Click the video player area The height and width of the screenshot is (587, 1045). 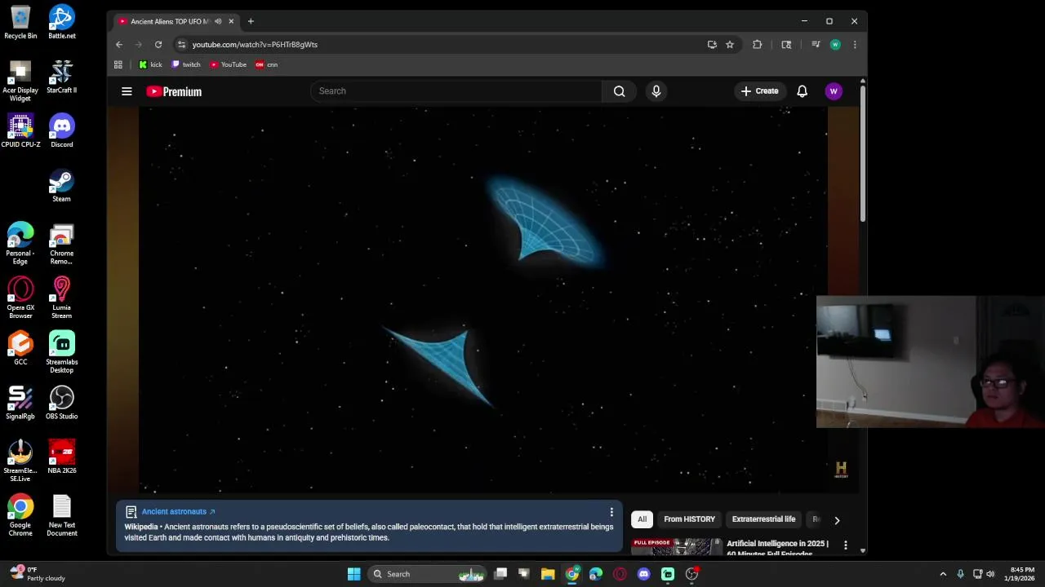point(483,300)
